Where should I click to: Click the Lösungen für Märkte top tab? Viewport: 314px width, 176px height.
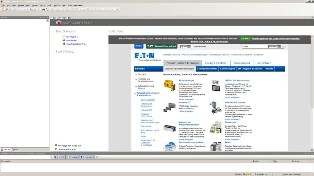point(216,63)
